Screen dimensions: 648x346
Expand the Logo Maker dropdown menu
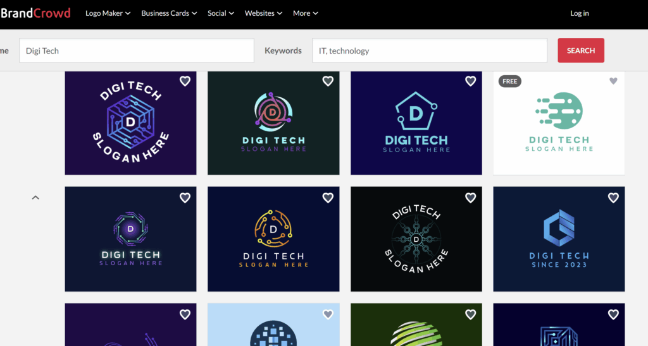(108, 13)
